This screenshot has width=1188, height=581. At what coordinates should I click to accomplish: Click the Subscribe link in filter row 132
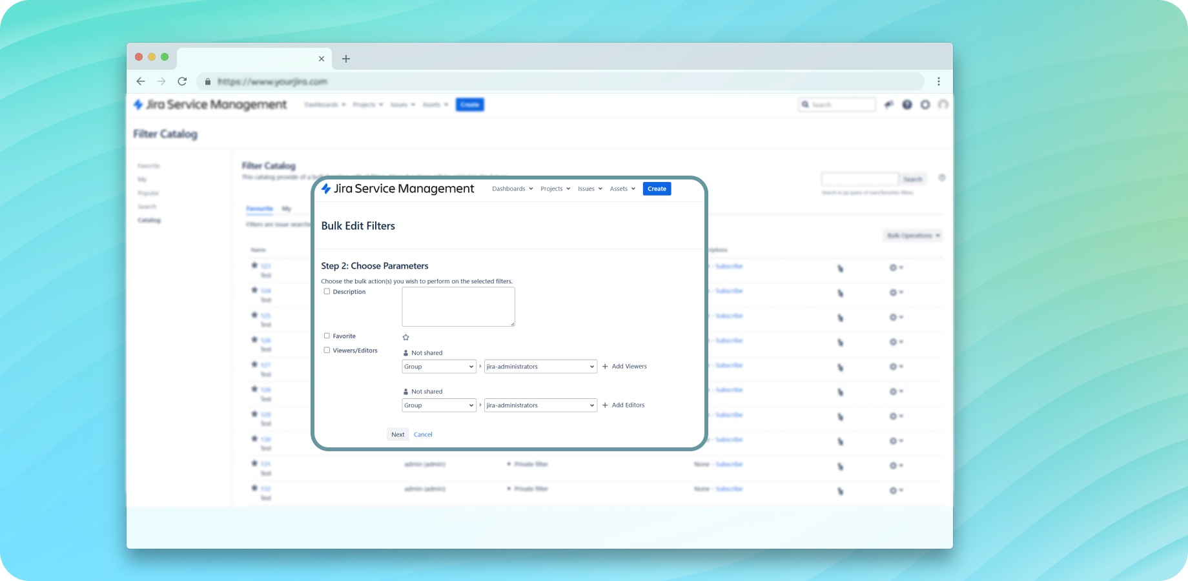coord(729,489)
